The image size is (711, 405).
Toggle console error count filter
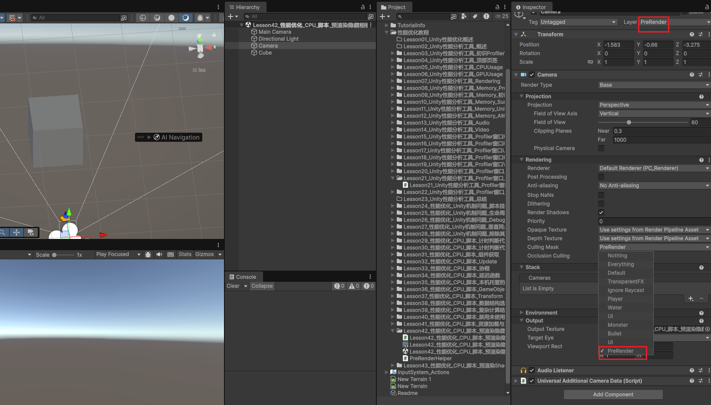pos(369,286)
